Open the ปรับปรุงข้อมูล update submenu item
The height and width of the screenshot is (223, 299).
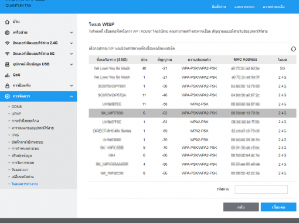pyautogui.click(x=22, y=156)
